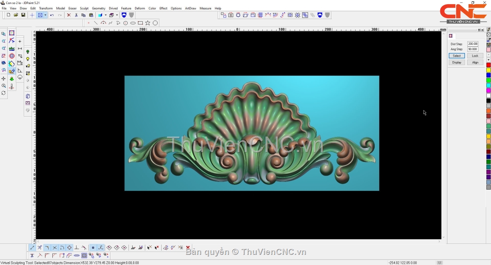Image resolution: width=491 pixels, height=265 pixels.
Task: Activate the pan move arrows tool
Action: [x=4, y=79]
